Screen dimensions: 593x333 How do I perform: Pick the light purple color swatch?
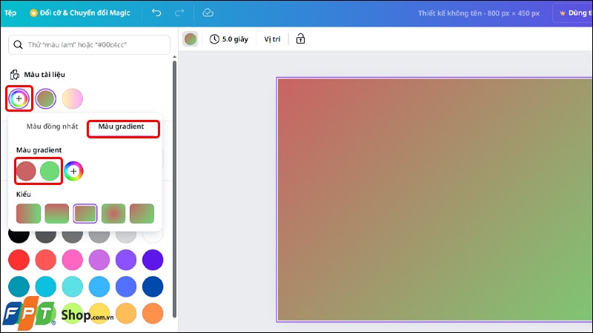(99, 260)
